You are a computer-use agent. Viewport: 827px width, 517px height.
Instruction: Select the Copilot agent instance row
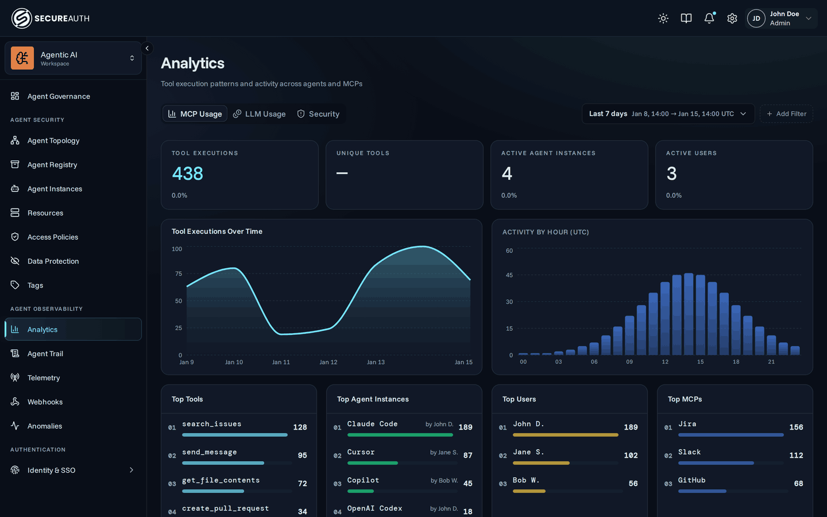(x=404, y=484)
